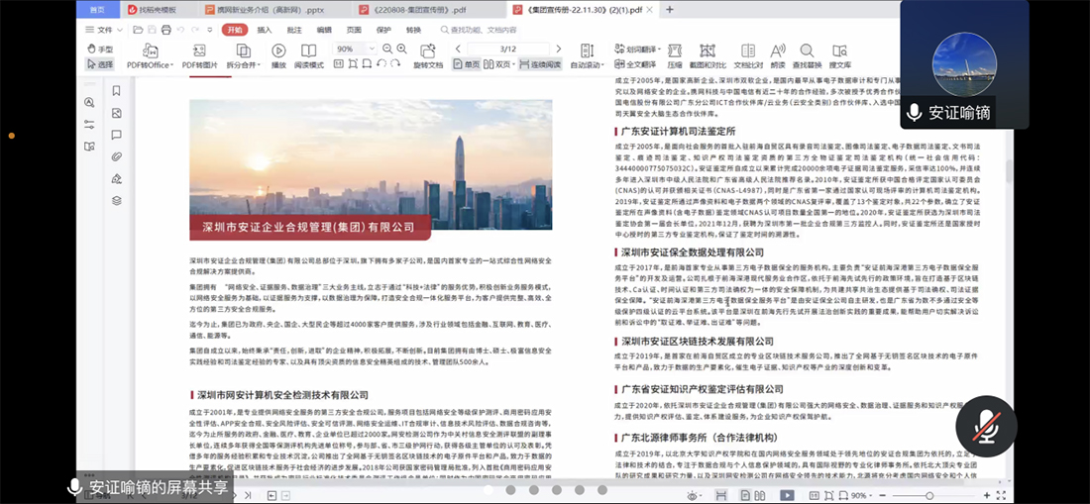The height and width of the screenshot is (504, 1090).
Task: Click the 查找功能、文档内容 search box
Action: pos(480,30)
